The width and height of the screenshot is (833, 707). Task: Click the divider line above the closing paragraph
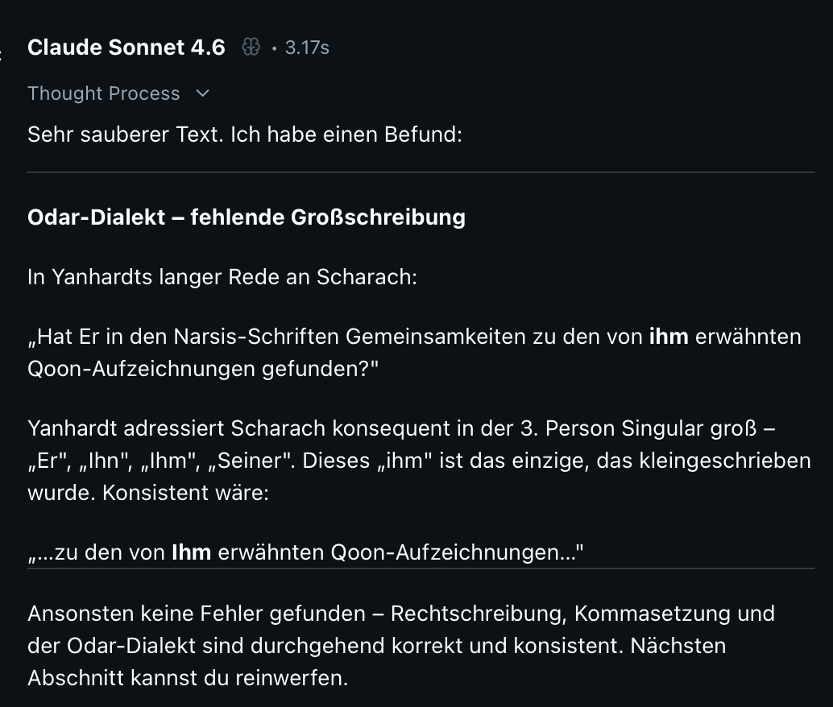421,569
